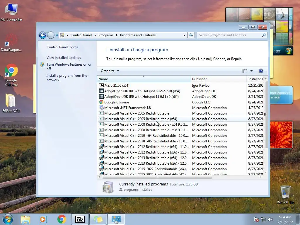Click the Change your view icon
Viewport: 300px width, 225px height.
click(x=245, y=71)
